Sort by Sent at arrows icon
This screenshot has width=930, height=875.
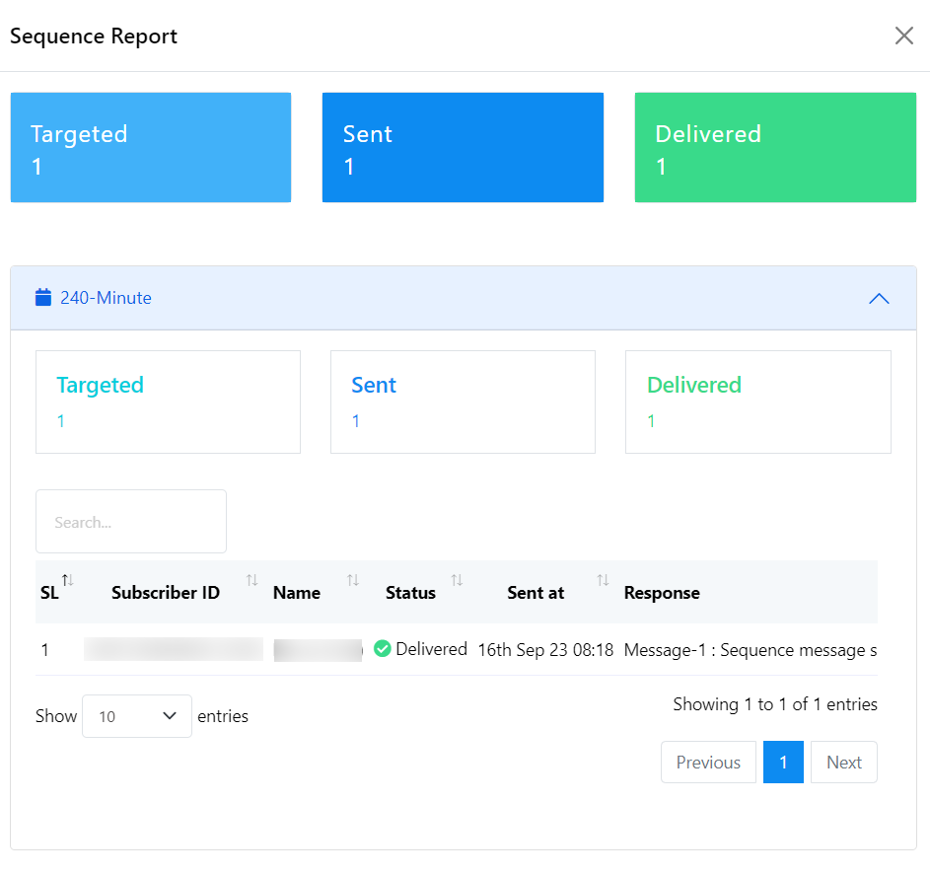click(x=603, y=580)
